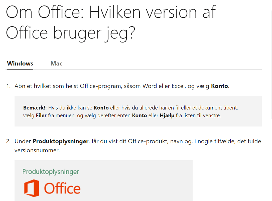Click the bold 'Bemærk!:' note label
272x201 pixels.
[35, 108]
